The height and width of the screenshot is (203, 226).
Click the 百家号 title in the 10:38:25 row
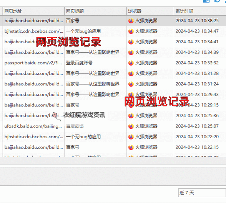point(73,21)
